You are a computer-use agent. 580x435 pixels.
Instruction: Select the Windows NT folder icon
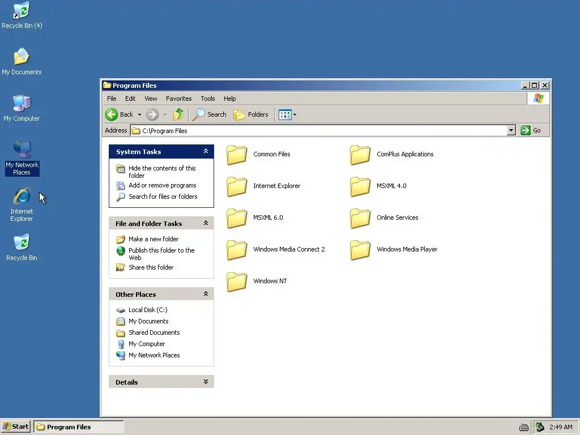[237, 282]
